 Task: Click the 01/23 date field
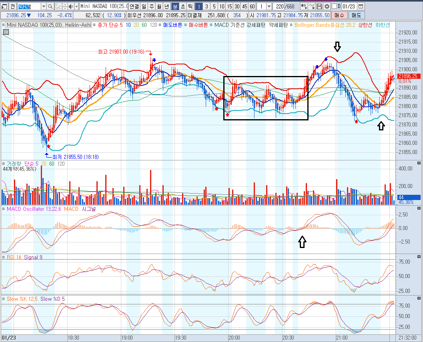(349, 6)
